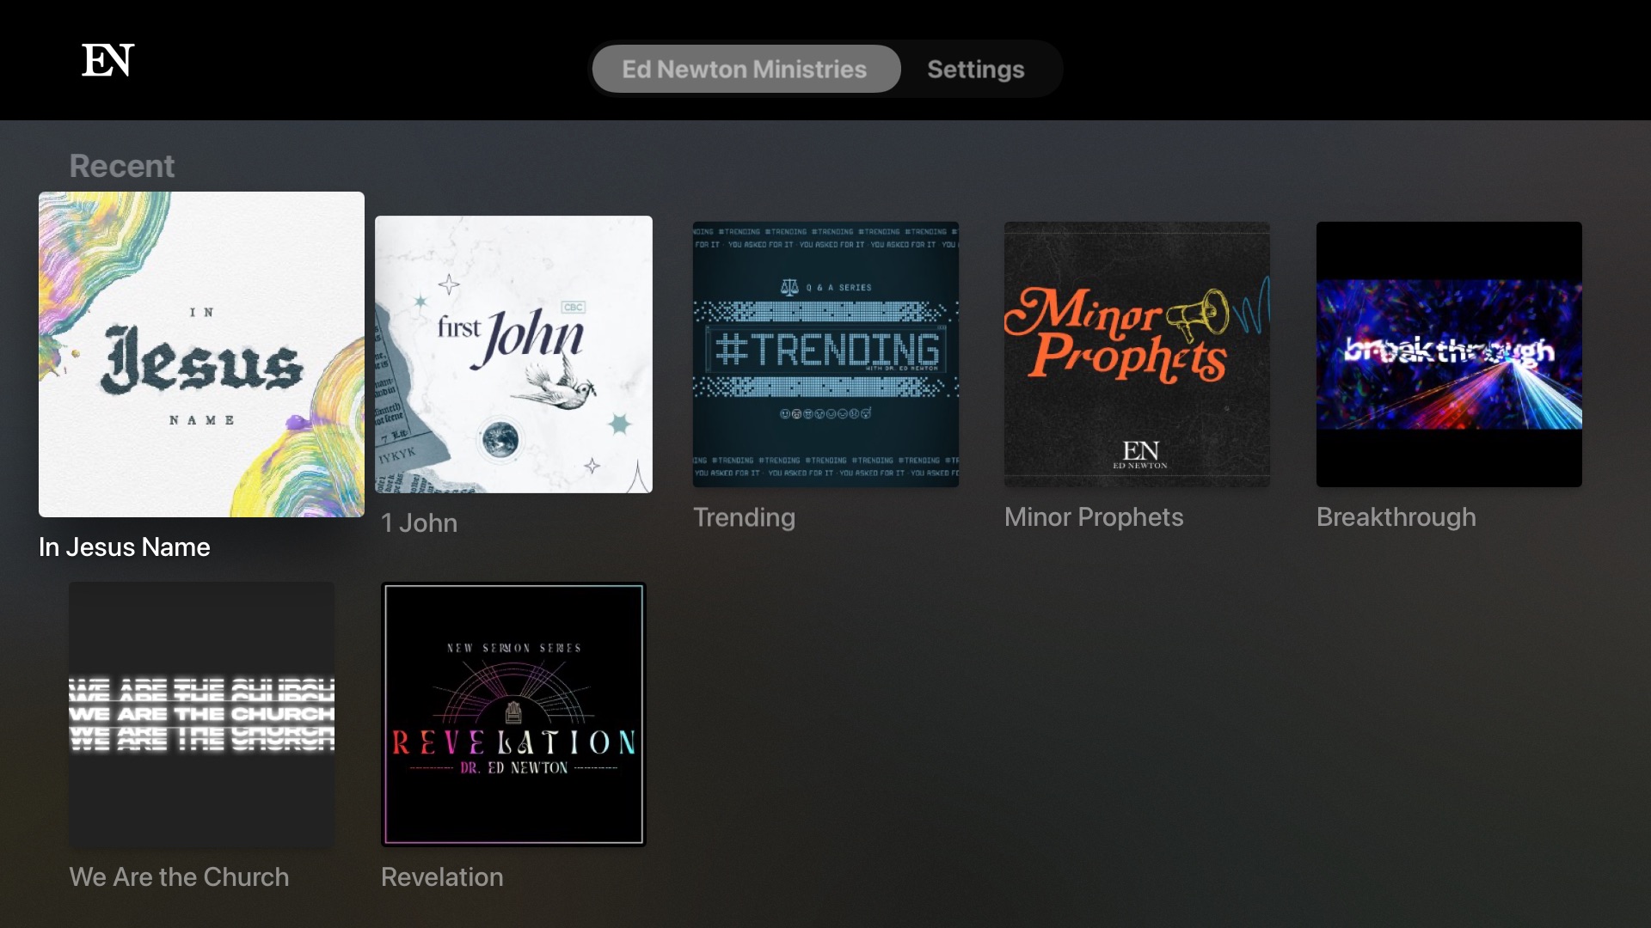The height and width of the screenshot is (928, 1651).
Task: Open the Settings tab
Action: point(976,69)
